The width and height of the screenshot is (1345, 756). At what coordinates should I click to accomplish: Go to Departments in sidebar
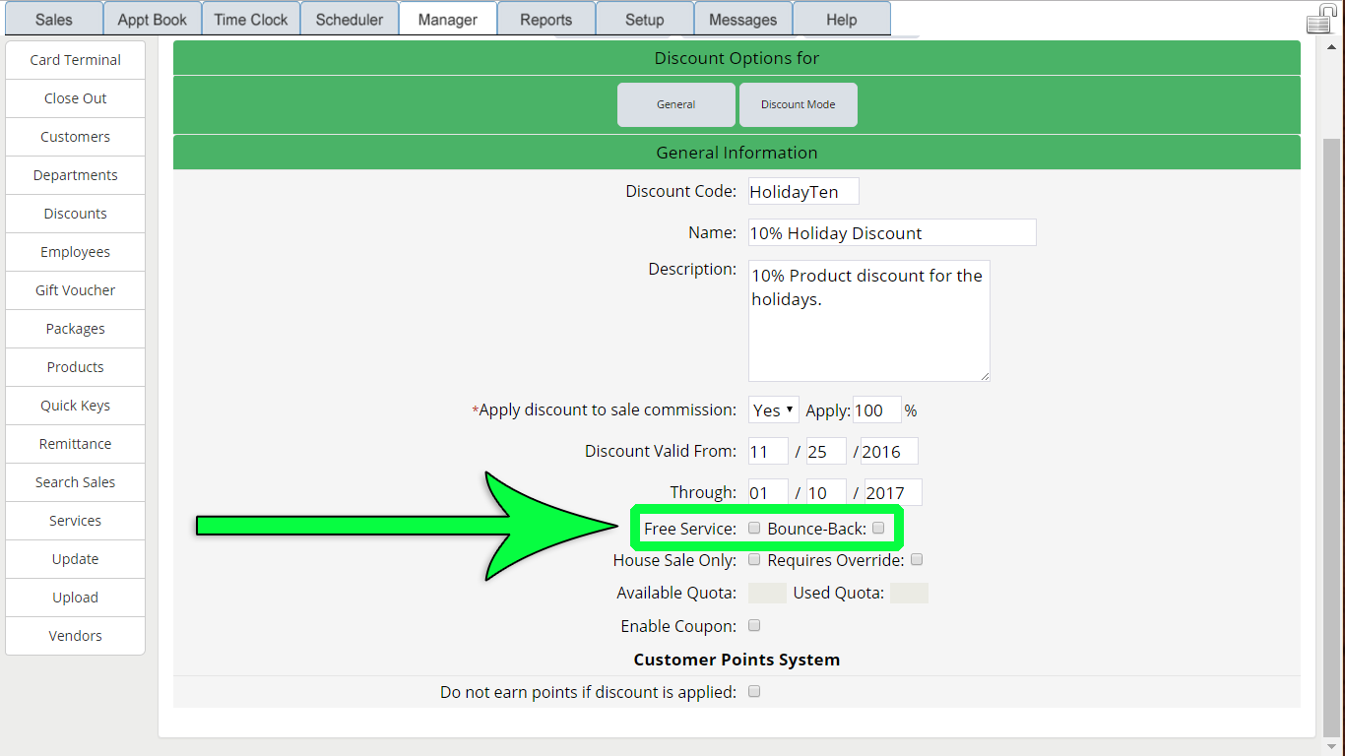[x=75, y=175]
